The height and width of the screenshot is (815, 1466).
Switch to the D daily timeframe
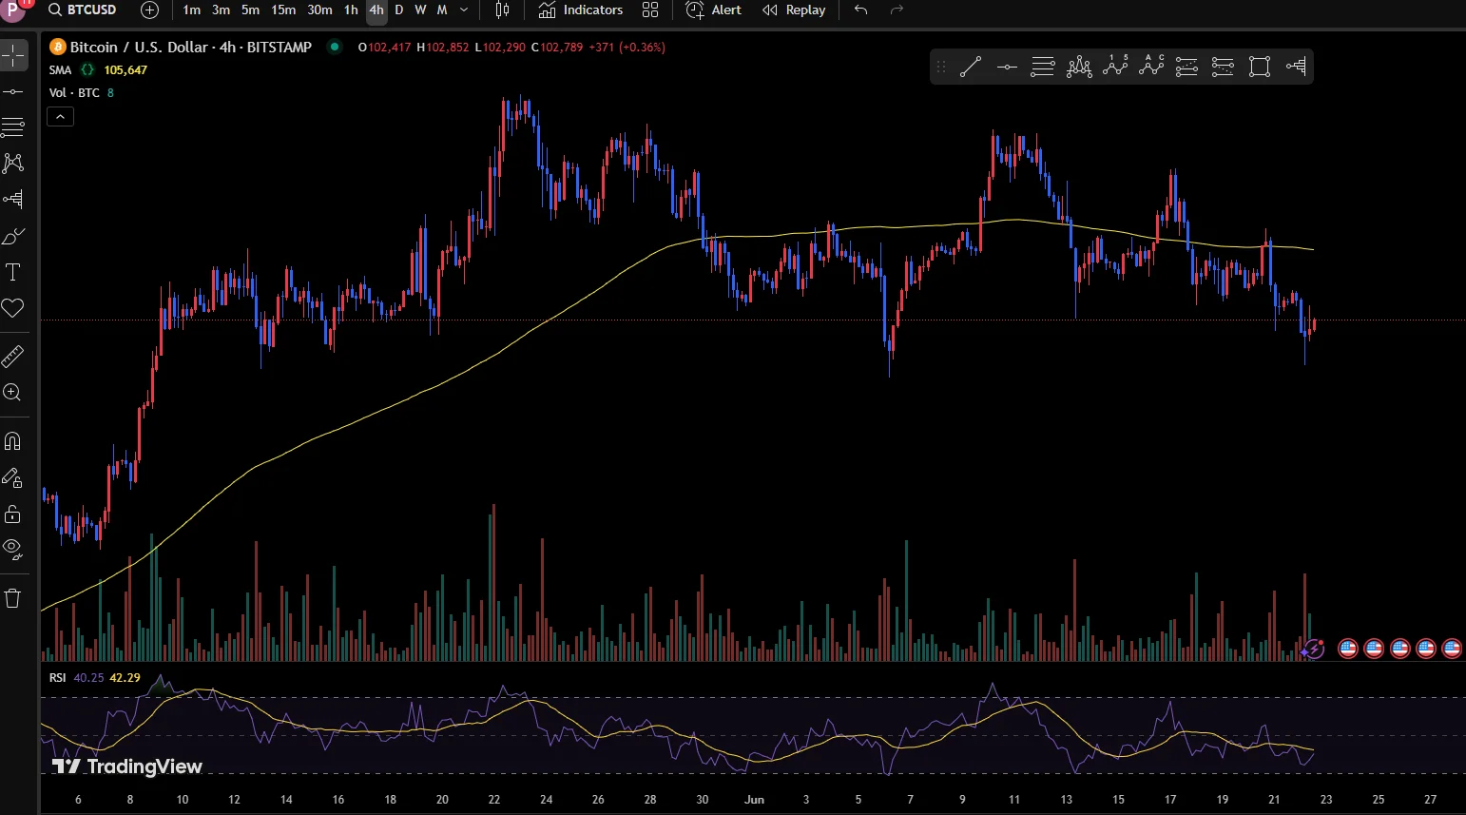click(398, 10)
